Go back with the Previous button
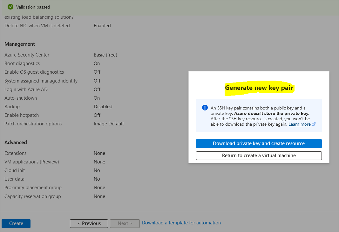Screen dimensions: 339x232 89,223
